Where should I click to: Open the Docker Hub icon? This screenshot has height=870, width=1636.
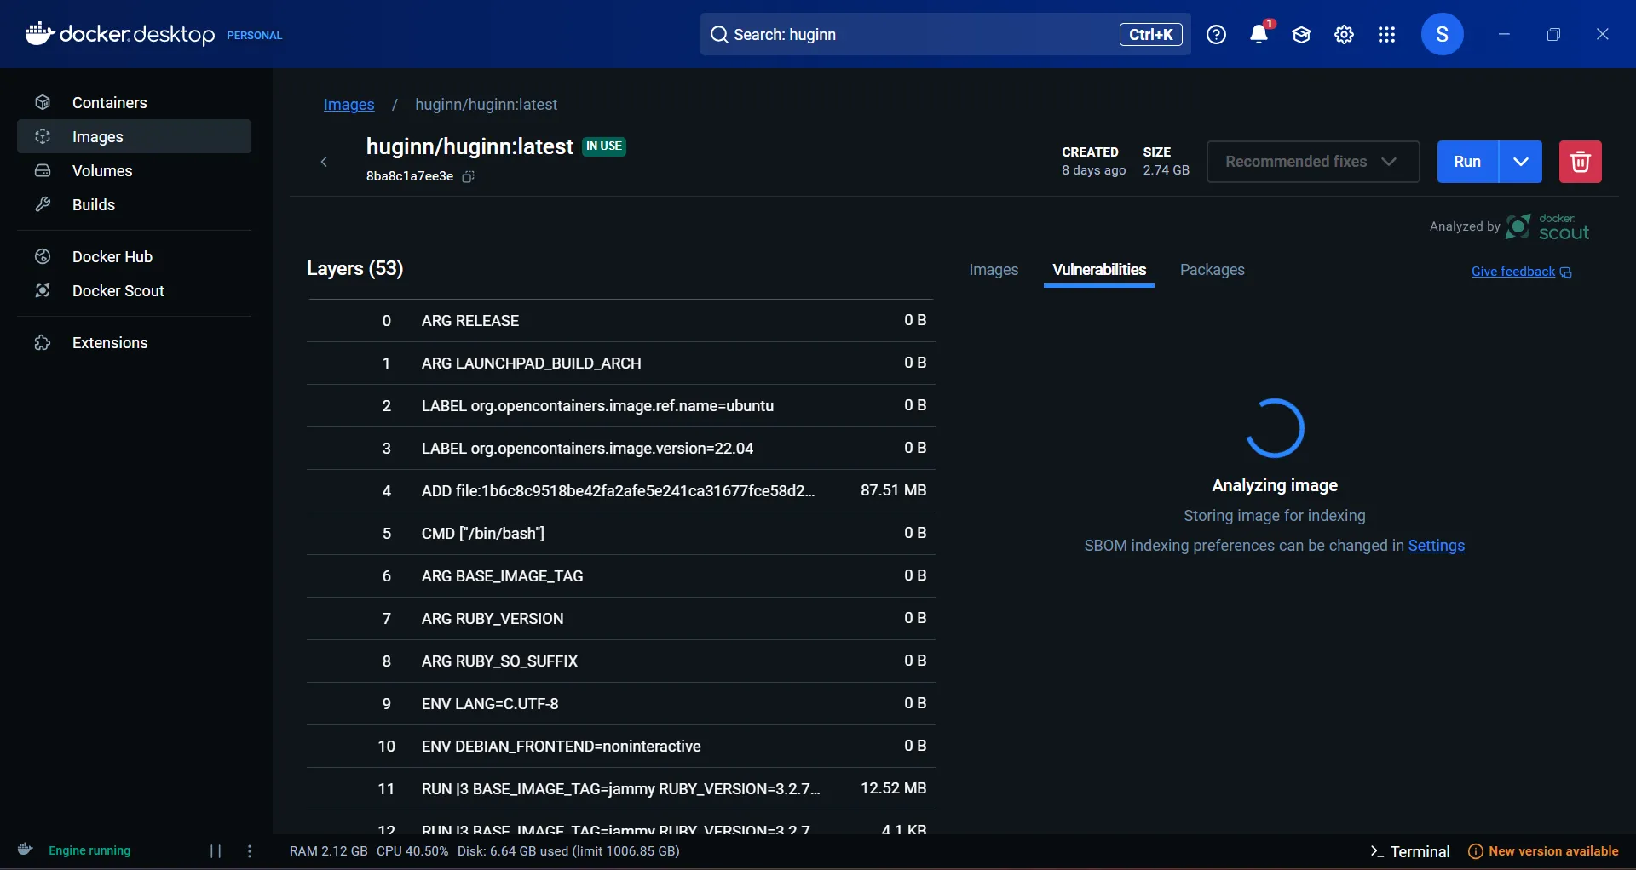tap(43, 256)
